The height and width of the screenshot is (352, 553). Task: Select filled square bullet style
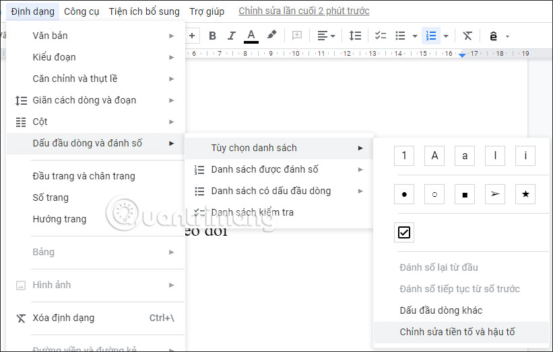click(x=465, y=194)
